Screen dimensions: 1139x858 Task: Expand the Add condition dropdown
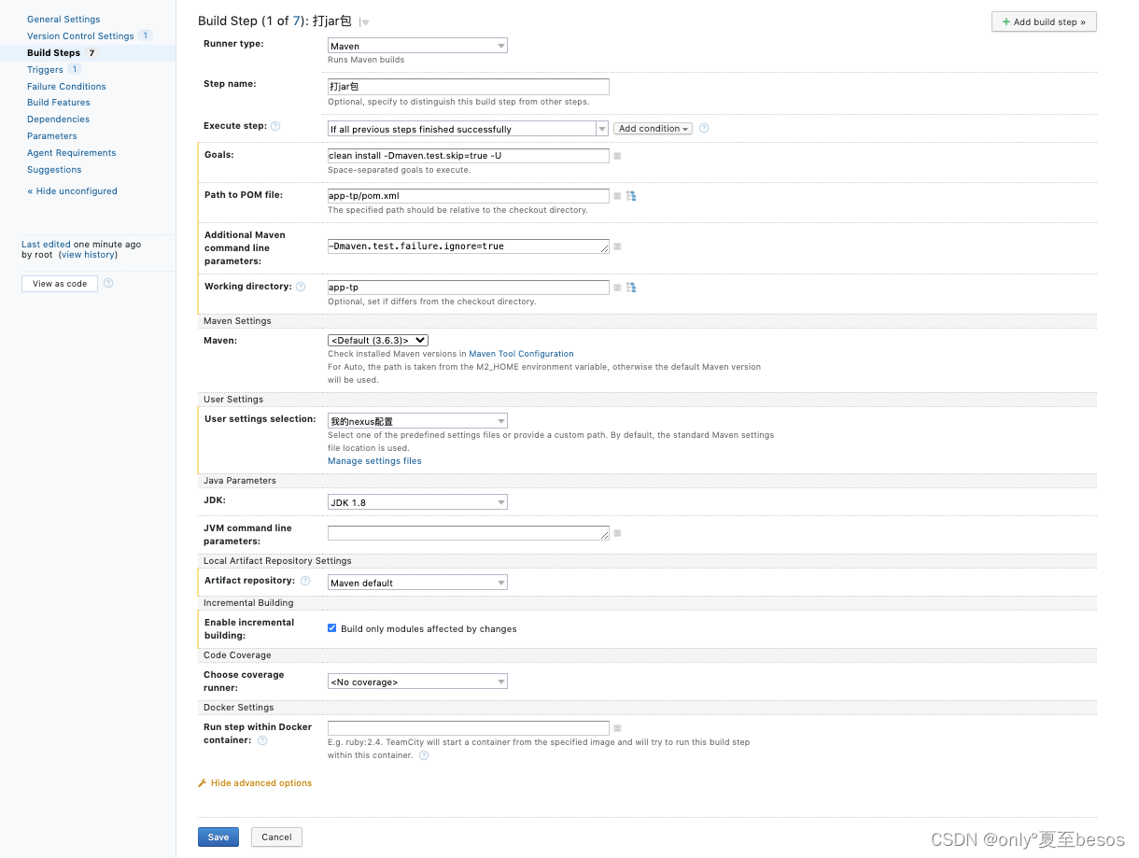(x=653, y=129)
